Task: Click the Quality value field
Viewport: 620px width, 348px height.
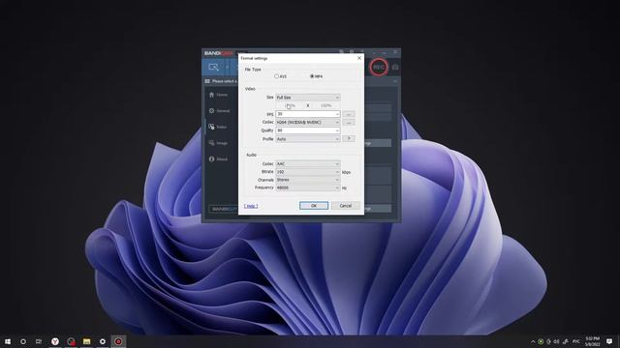Action: tap(305, 130)
